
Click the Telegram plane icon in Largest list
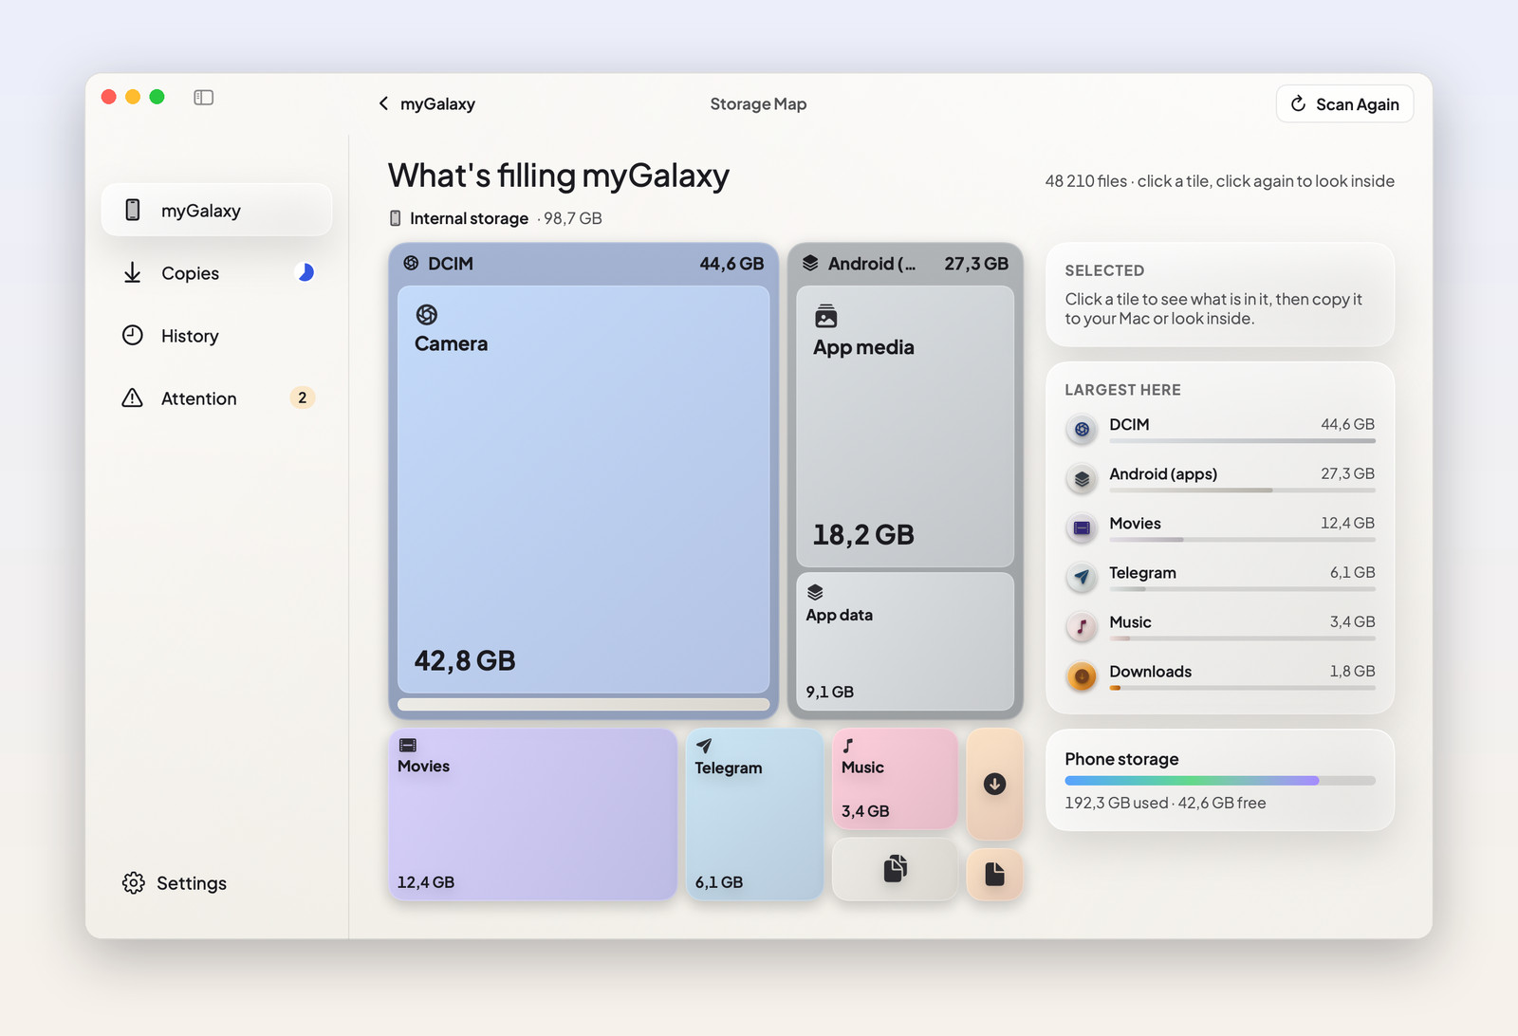point(1082,577)
